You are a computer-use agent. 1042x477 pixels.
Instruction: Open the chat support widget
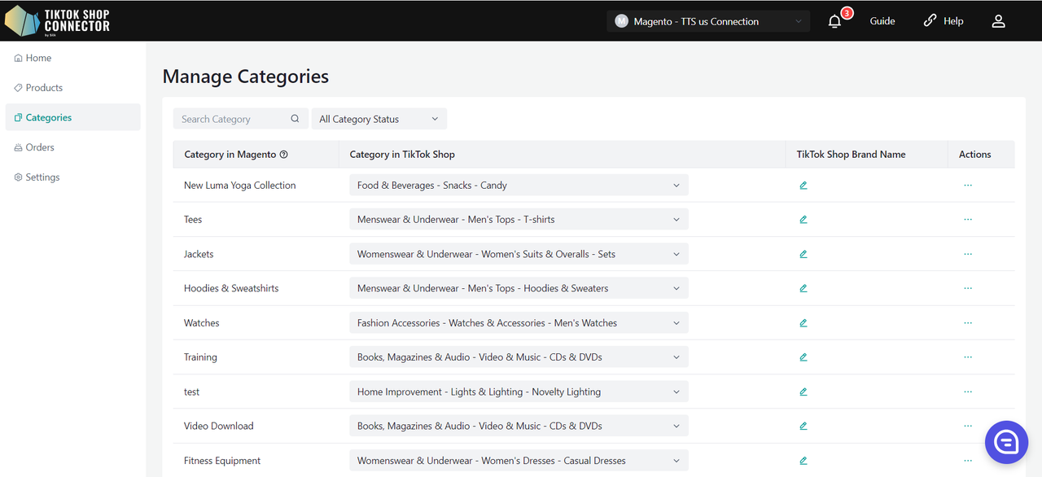[1006, 442]
